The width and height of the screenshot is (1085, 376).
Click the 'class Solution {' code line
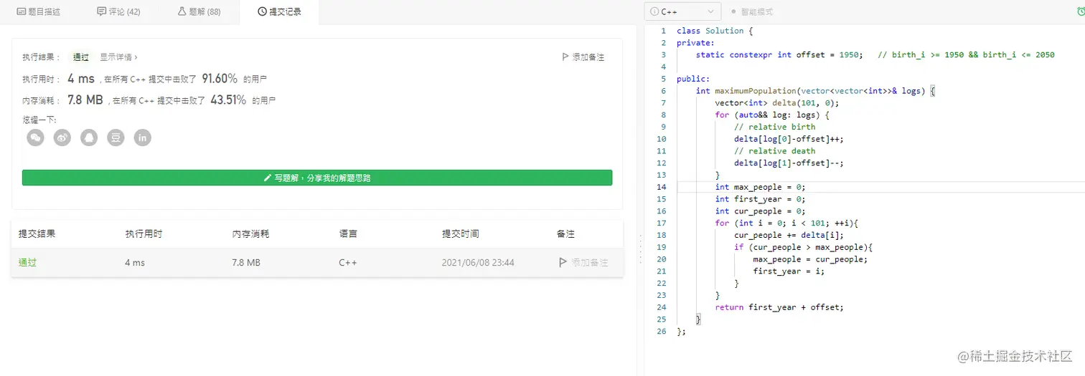point(715,31)
